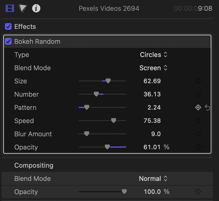Click the Number slider handle
The width and height of the screenshot is (219, 201).
click(96, 94)
